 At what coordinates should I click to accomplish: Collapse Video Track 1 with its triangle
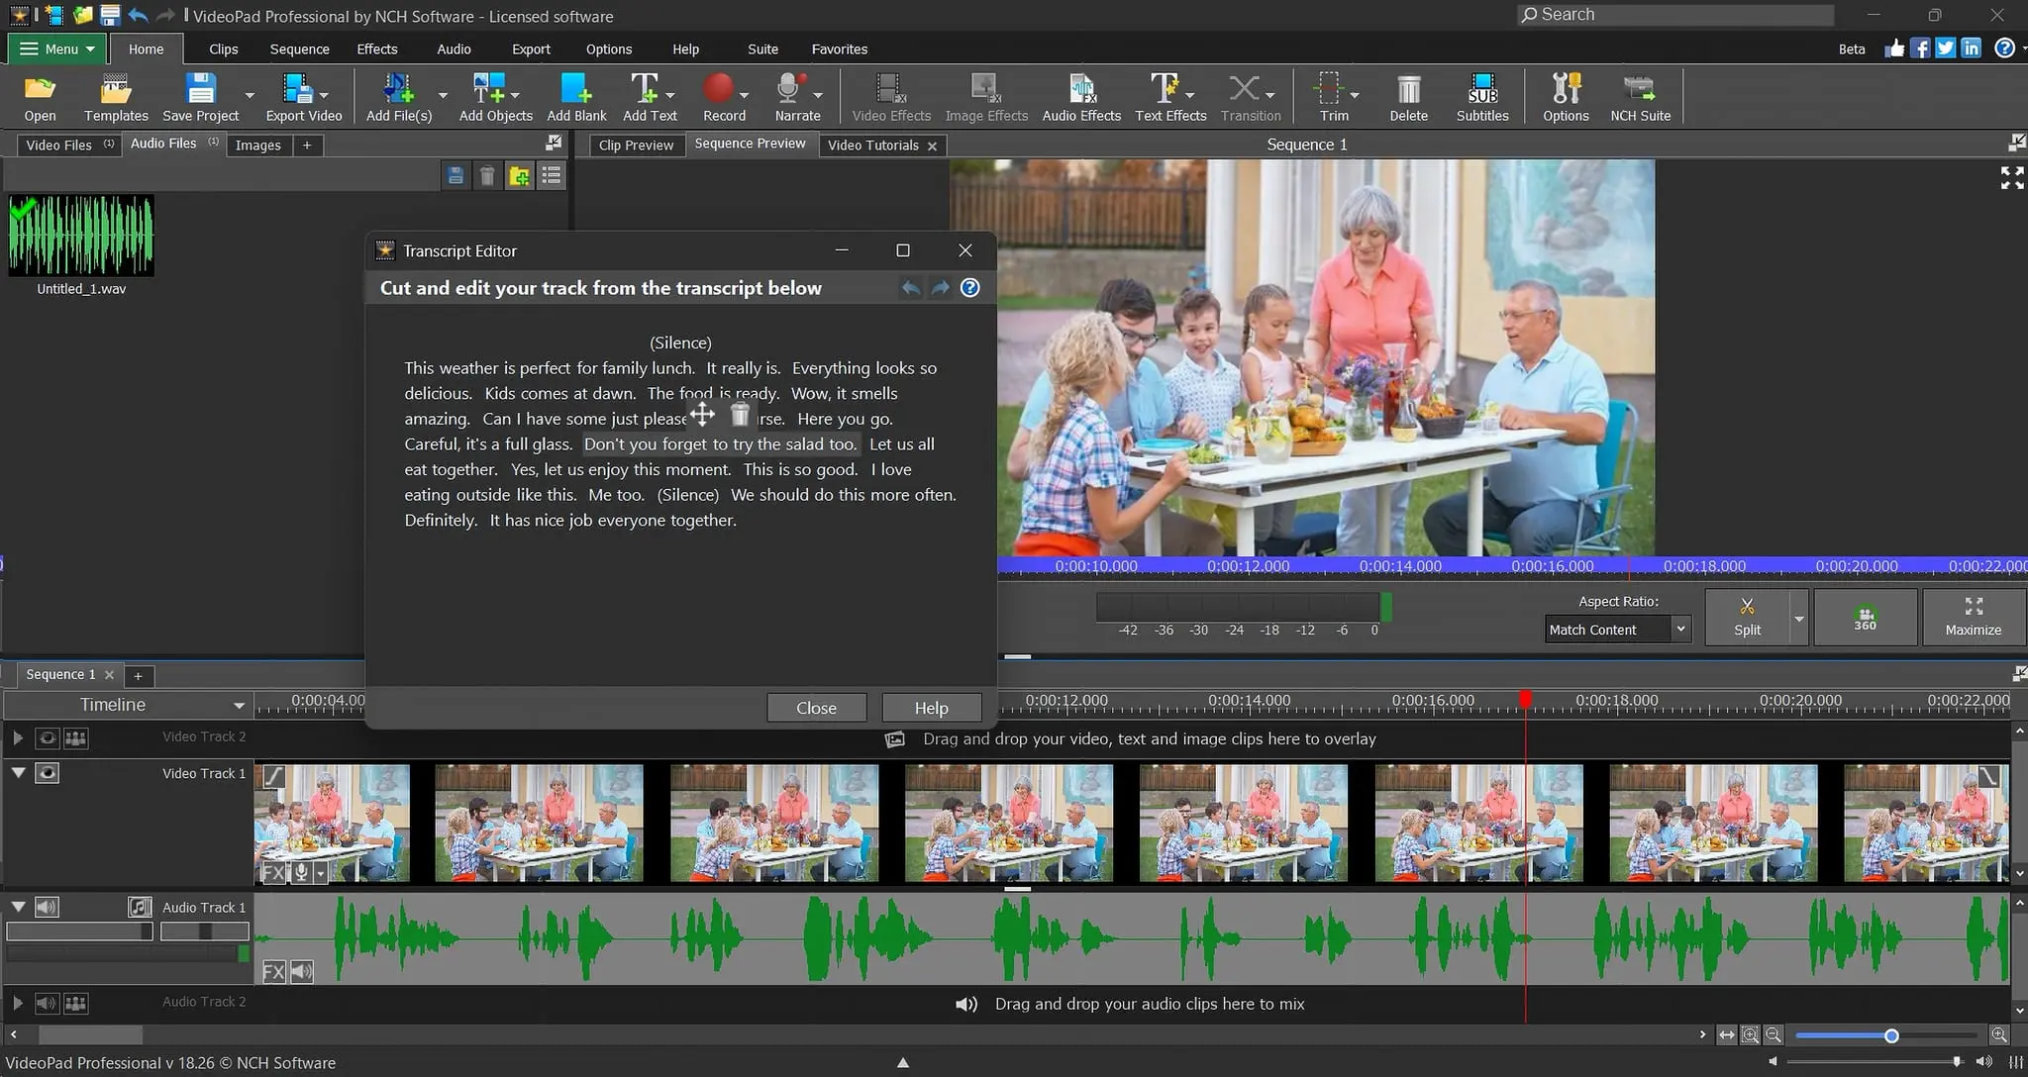coord(18,773)
